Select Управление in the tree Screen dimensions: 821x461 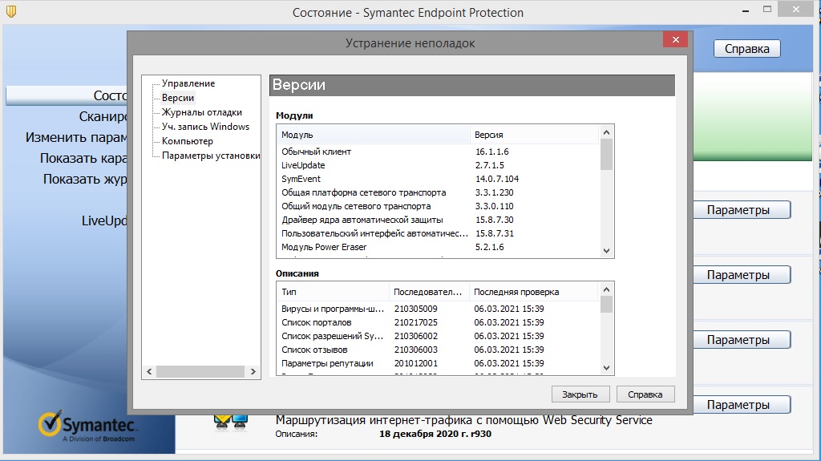(188, 83)
